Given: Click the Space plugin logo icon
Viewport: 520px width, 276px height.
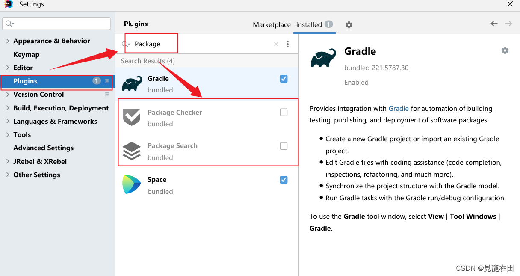Looking at the screenshot, I should 132,185.
